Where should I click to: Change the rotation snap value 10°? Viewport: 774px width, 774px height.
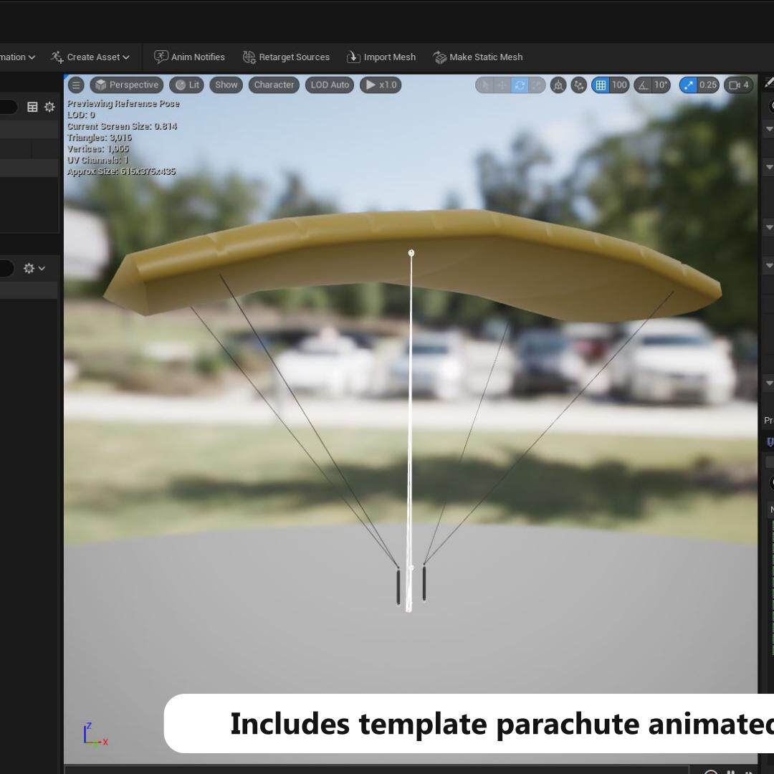click(x=661, y=85)
